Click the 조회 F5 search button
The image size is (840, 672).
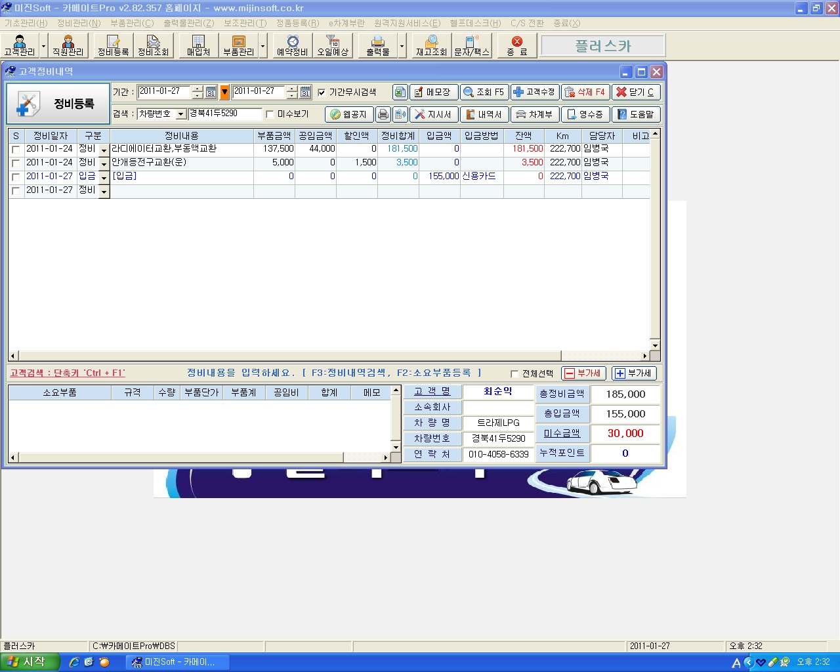(484, 93)
